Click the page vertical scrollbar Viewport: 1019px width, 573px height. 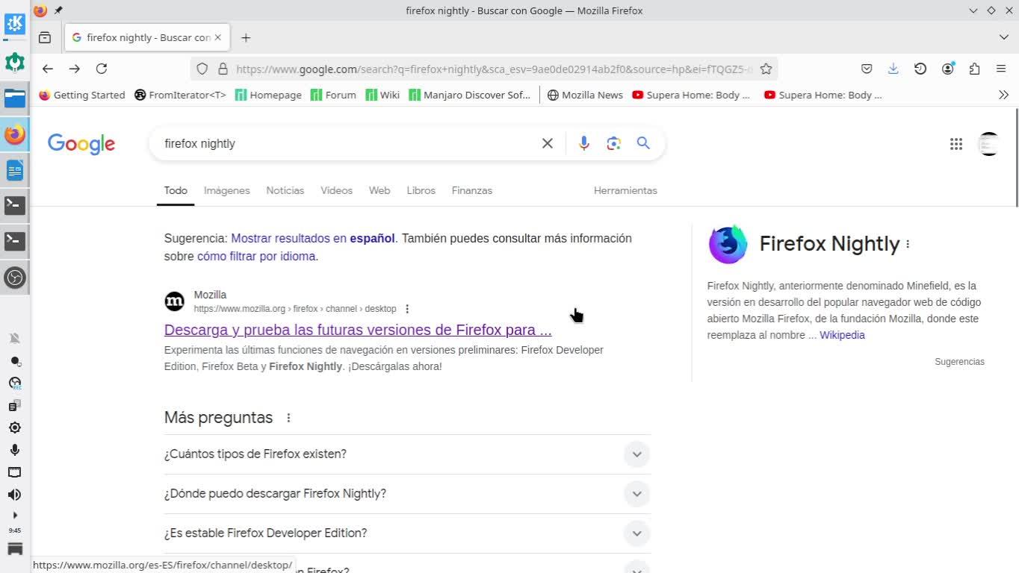(1016, 157)
